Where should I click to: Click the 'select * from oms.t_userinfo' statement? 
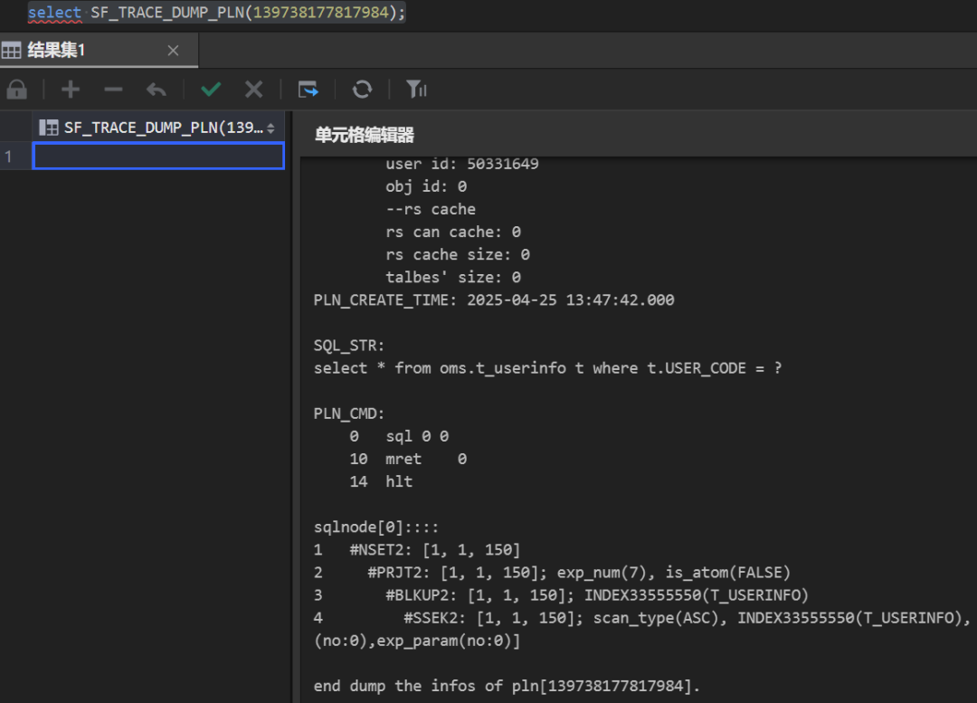point(547,368)
